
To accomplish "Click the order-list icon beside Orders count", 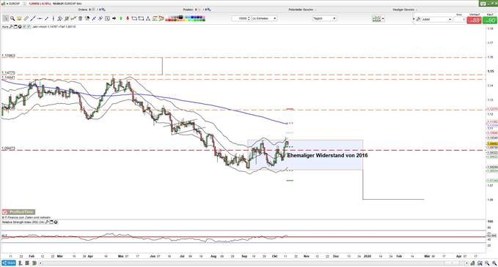I will [93, 10].
